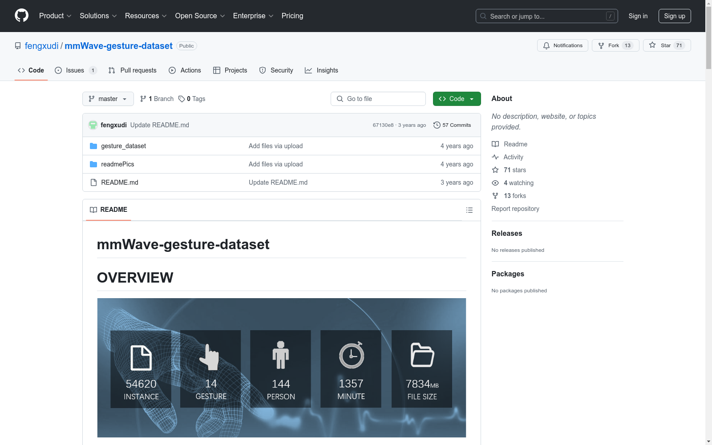
Task: Open the gesture_dataset folder
Action: tap(123, 146)
